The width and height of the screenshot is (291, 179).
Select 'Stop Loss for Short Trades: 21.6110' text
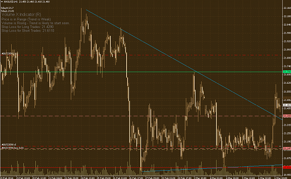pyautogui.click(x=28, y=31)
